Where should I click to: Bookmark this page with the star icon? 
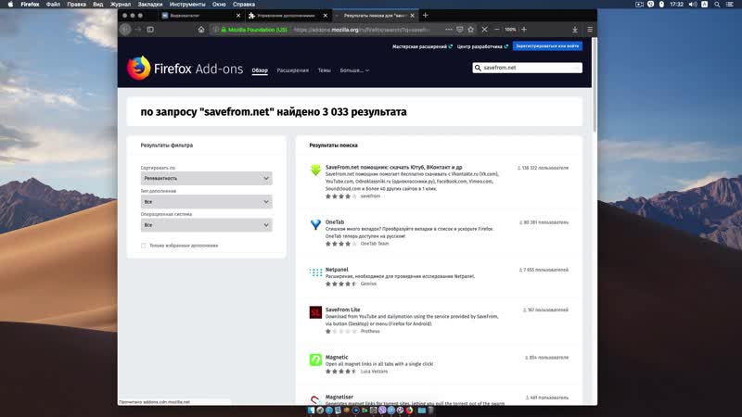(x=470, y=30)
